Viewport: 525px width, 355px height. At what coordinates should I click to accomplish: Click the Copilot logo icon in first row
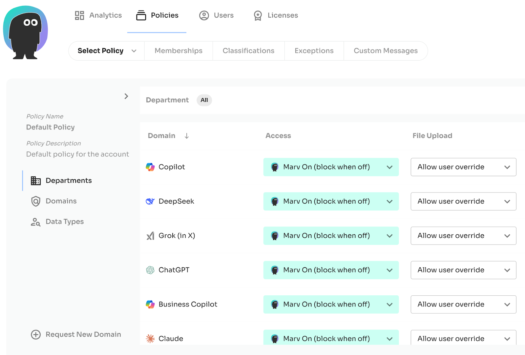click(150, 167)
